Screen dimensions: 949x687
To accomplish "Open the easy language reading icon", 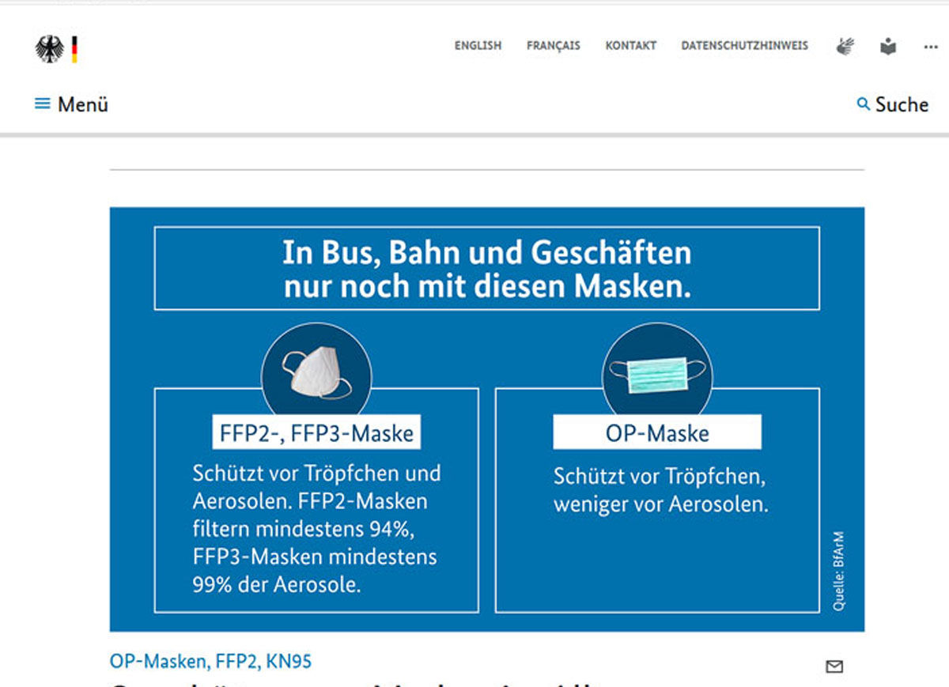I will click(x=888, y=47).
